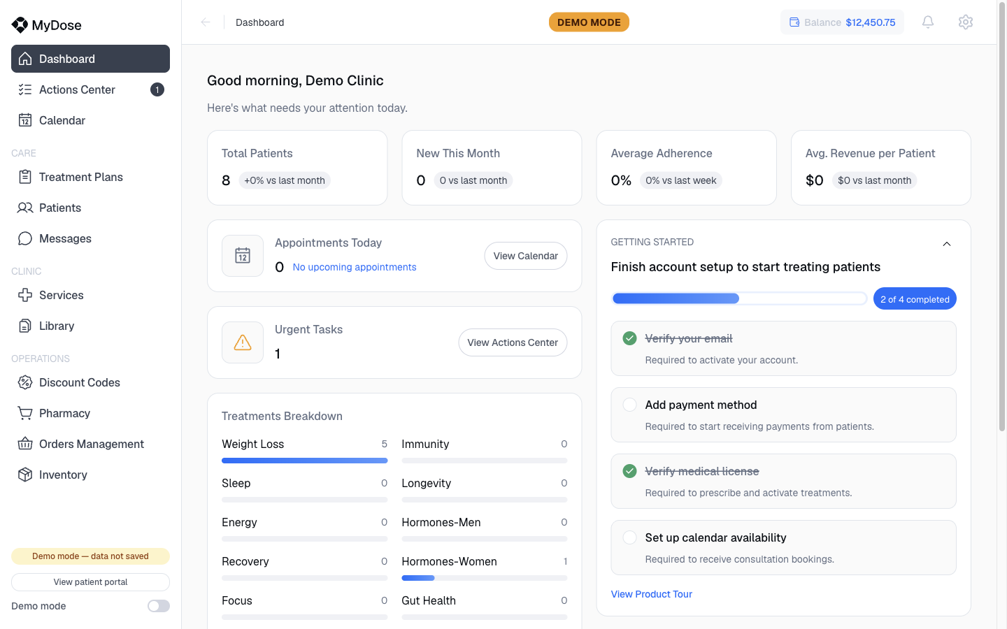Click the Total Patients stat card

click(x=297, y=168)
